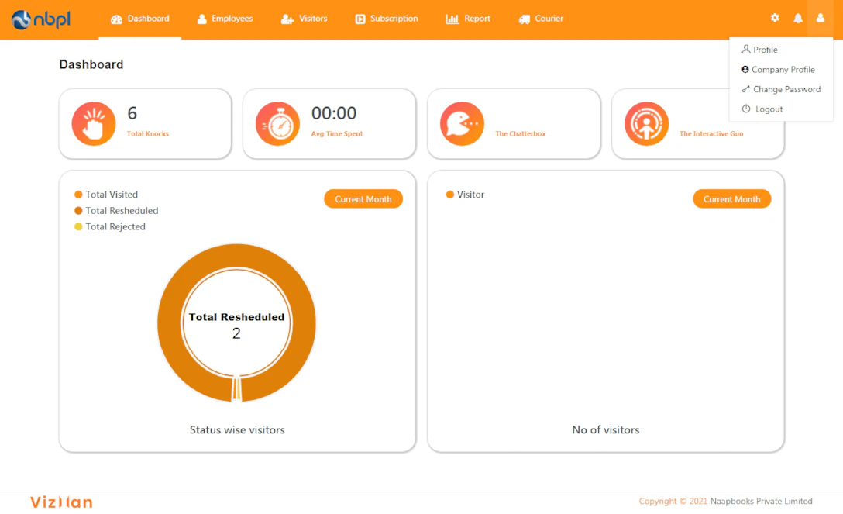Screen dimensions: 843x514
Task: Click the Total Knocks hand icon
Action: point(94,124)
